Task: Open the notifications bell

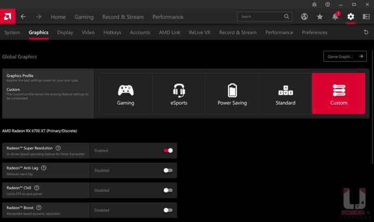Action: click(336, 17)
